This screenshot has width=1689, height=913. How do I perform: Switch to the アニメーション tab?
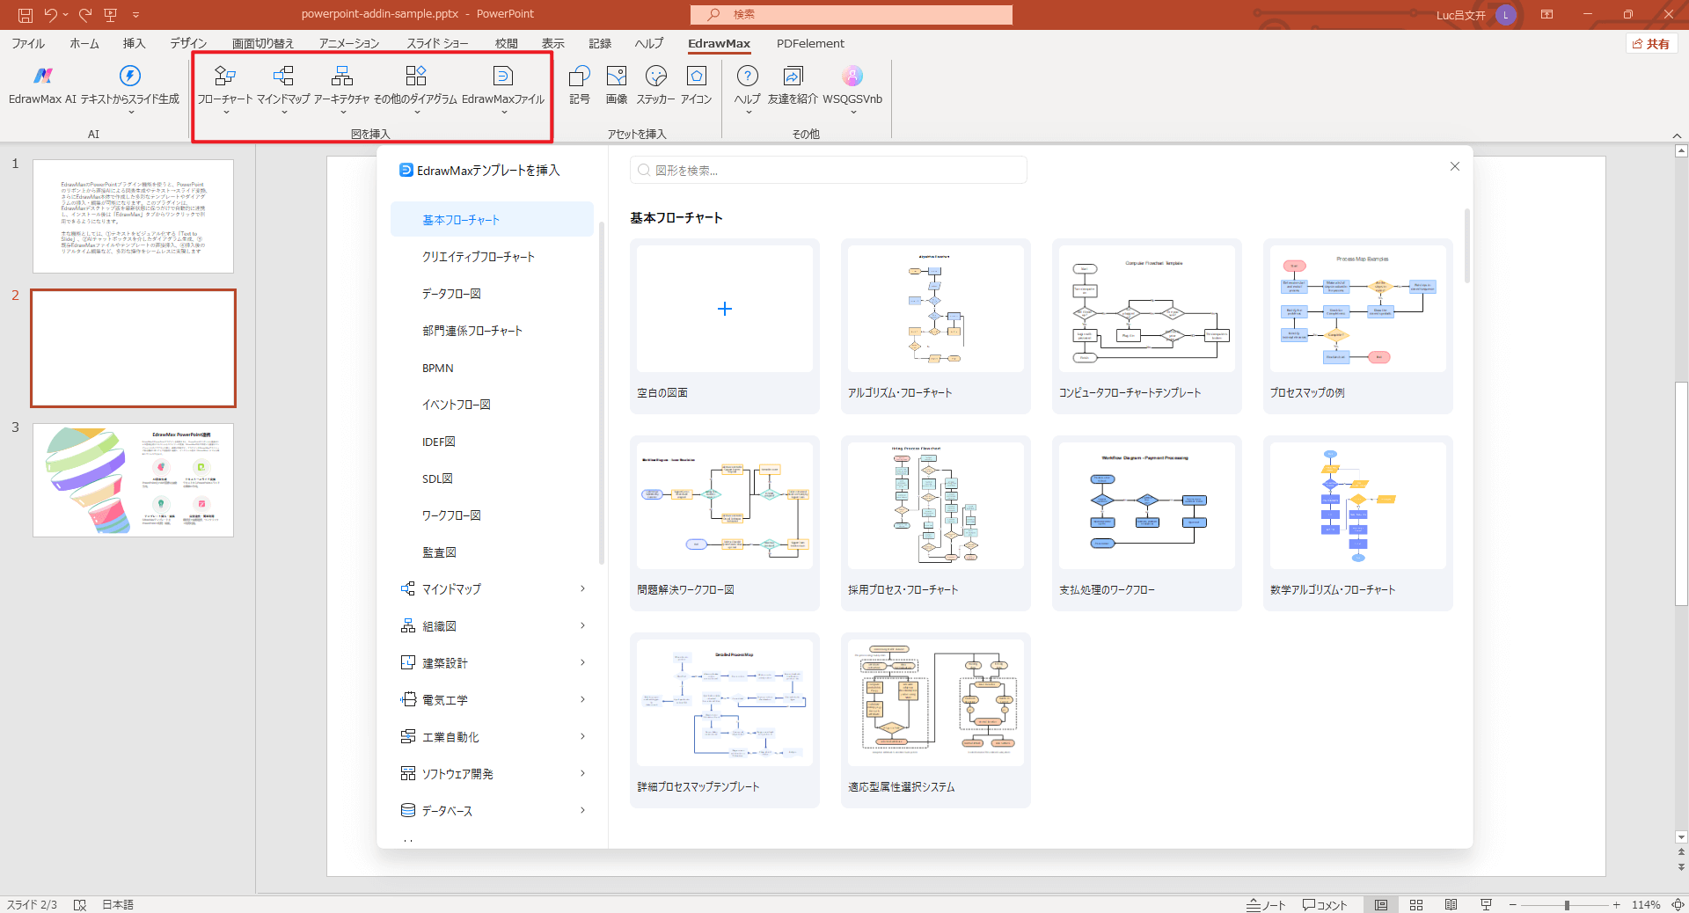(349, 43)
